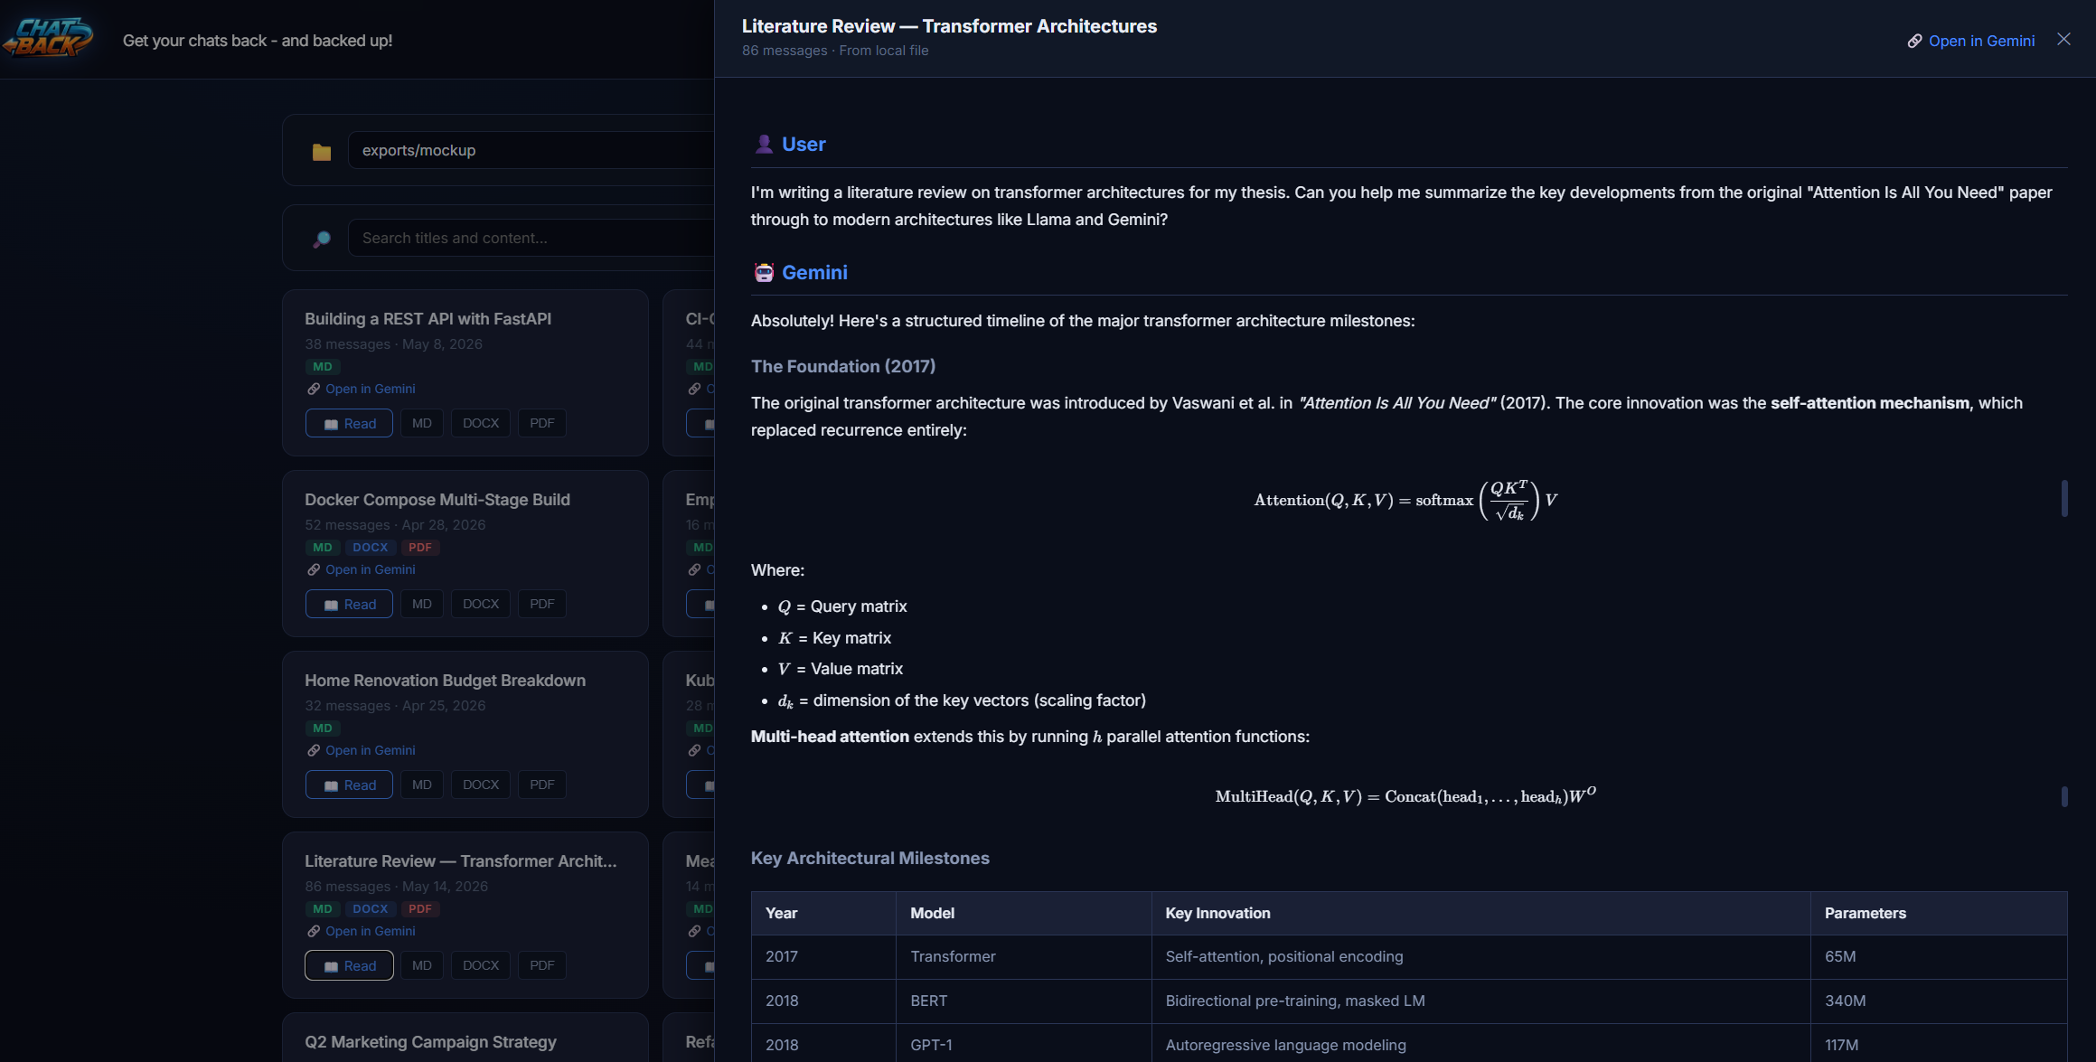The image size is (2096, 1062).
Task: Export FastAPI chat as MD
Action: (422, 423)
